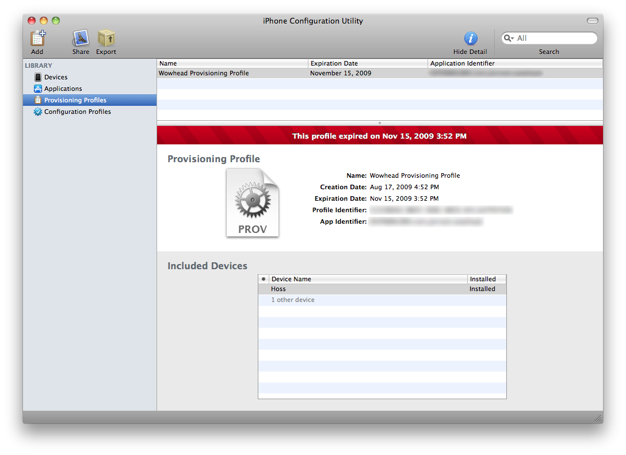Image resolution: width=626 pixels, height=455 pixels.
Task: Click the Application Identifier column header
Action: 514,63
